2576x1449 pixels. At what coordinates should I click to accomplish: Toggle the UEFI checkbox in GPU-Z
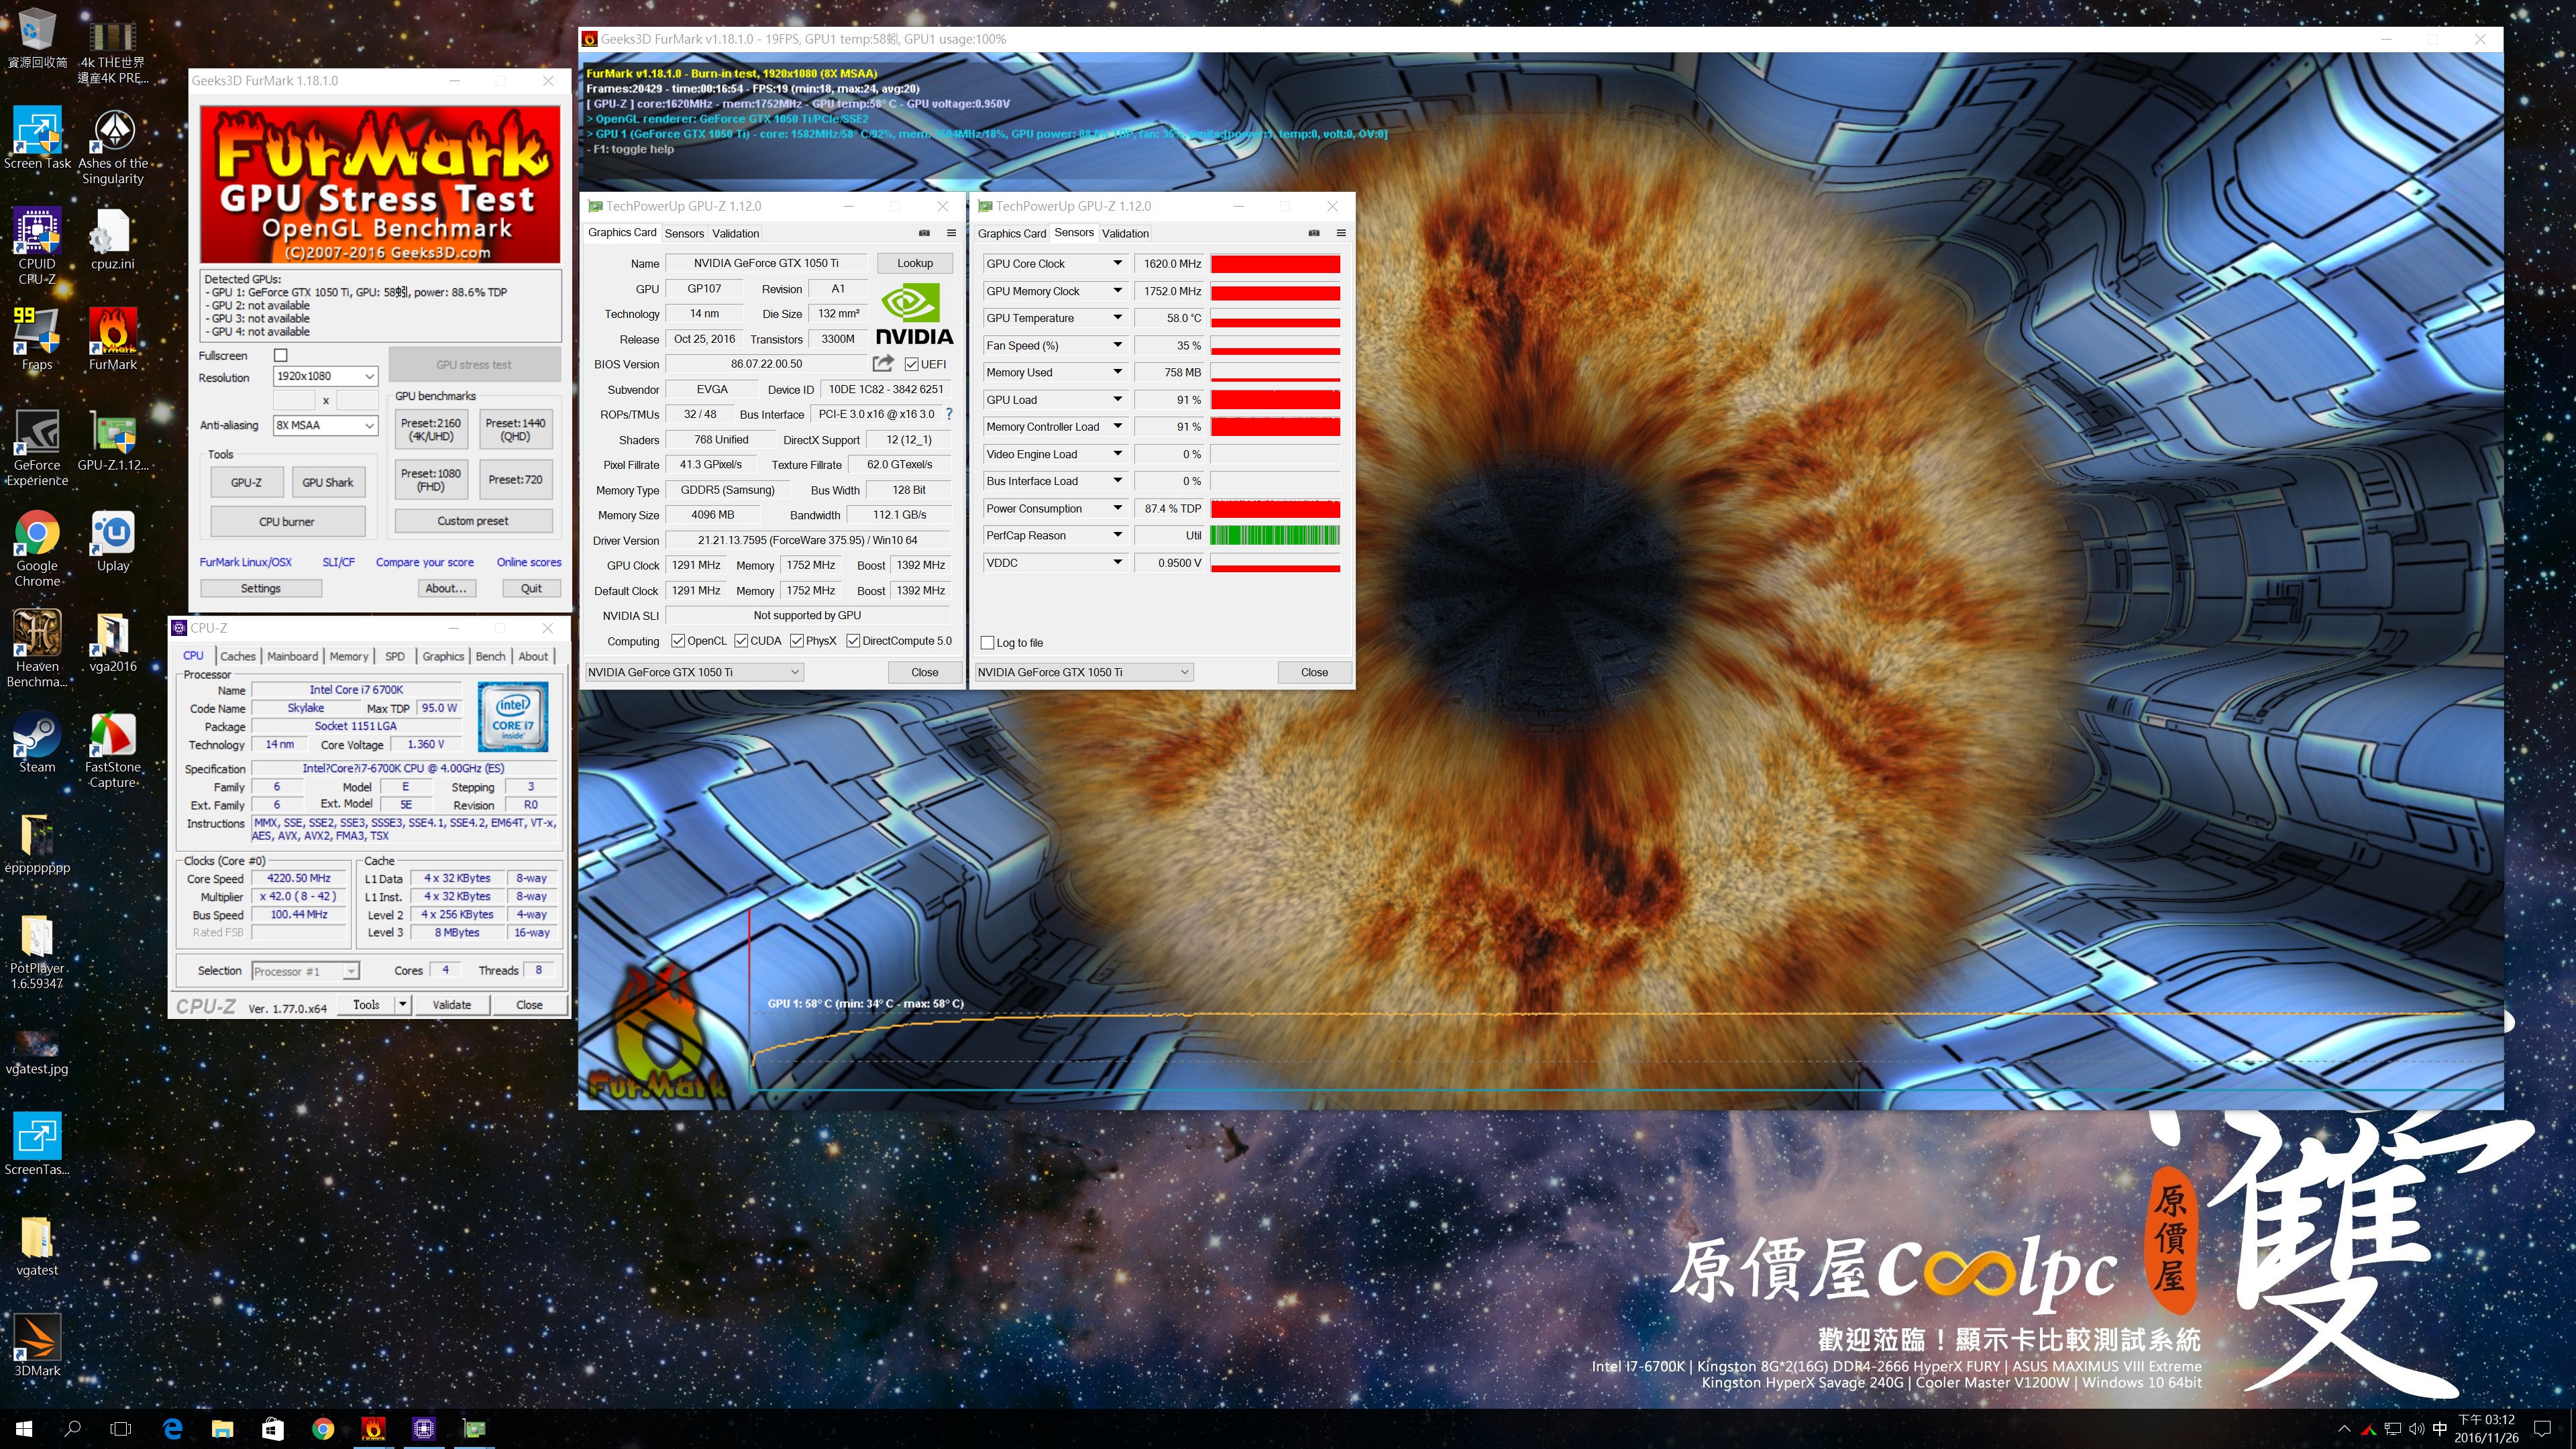pos(911,364)
